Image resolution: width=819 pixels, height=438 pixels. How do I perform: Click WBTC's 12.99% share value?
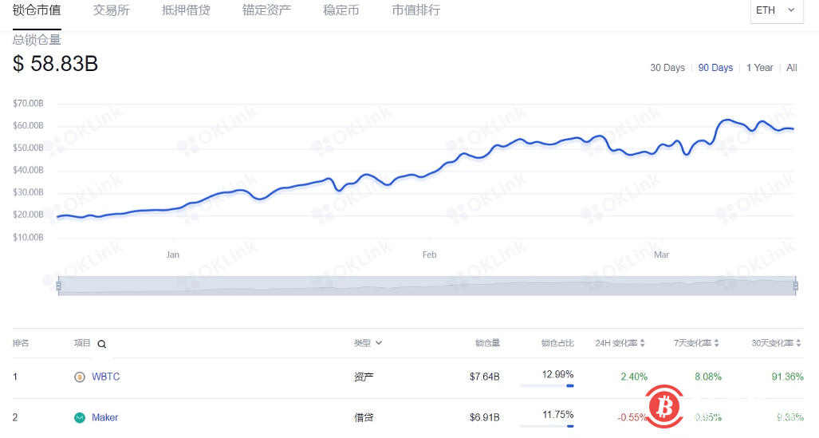(558, 374)
